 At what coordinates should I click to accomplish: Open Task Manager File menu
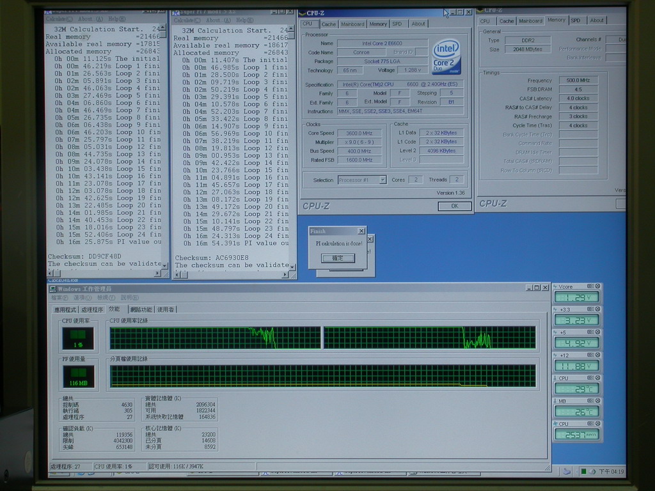(x=59, y=298)
